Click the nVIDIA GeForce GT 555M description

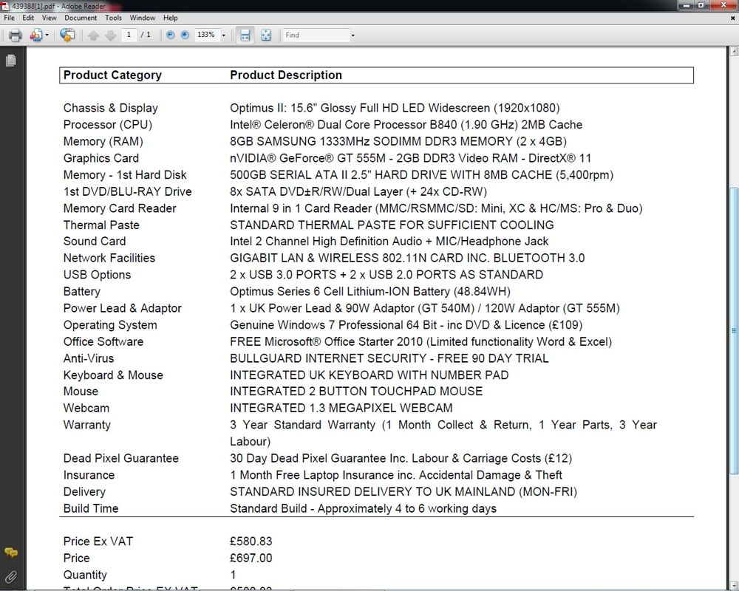[x=410, y=158]
